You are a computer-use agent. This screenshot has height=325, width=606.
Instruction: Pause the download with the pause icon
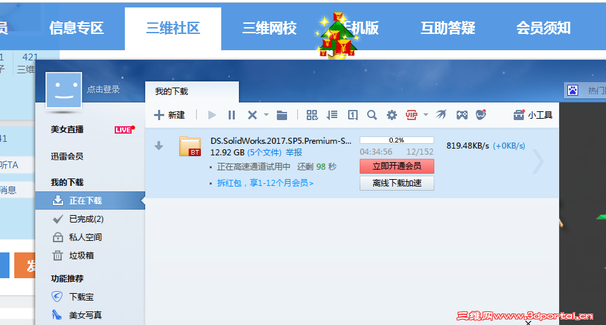point(231,115)
